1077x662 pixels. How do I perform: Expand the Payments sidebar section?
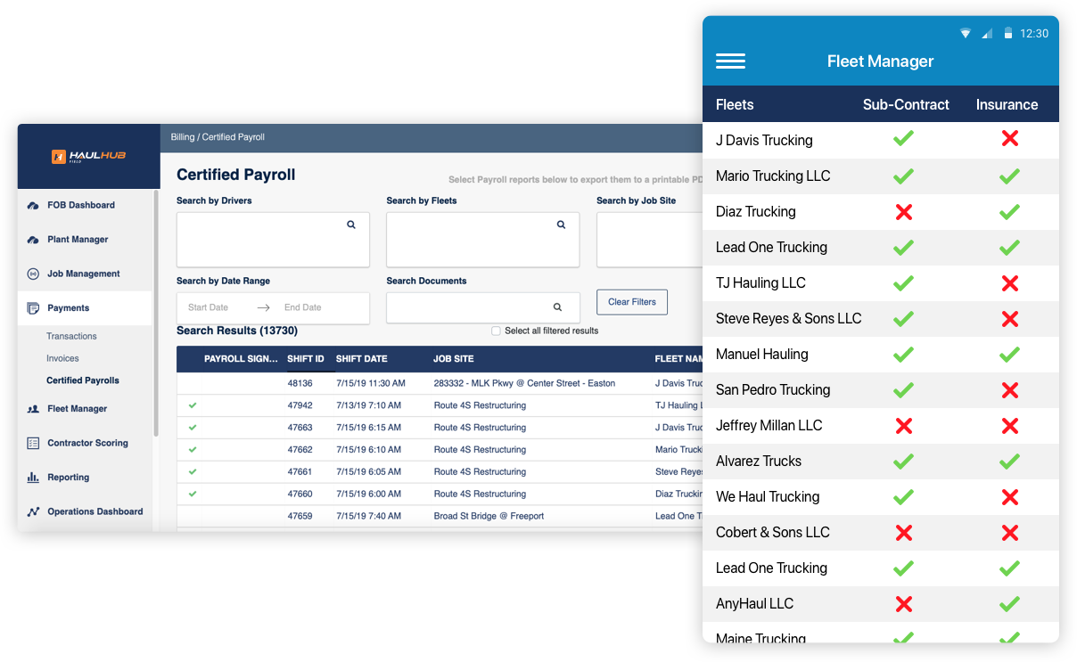click(x=68, y=308)
